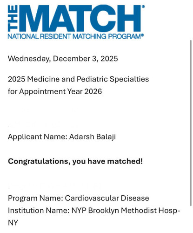The width and height of the screenshot is (193, 233).
Task: Click the Cardiovascular Disease program text
Action: [x=107, y=198]
